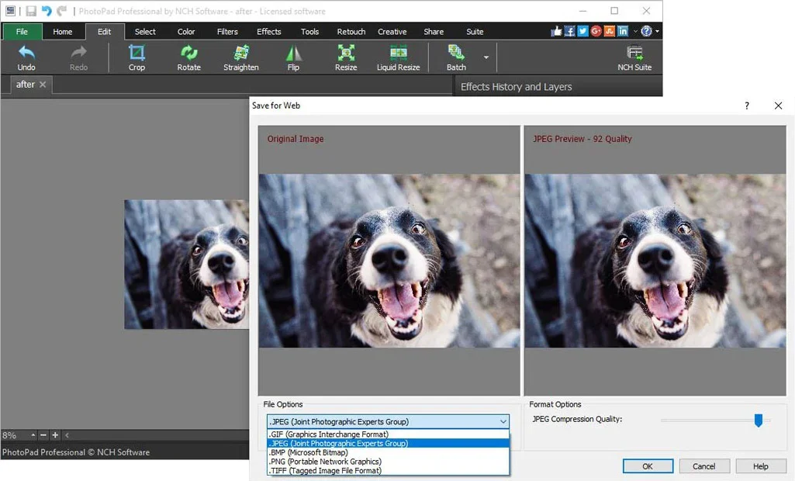Click OK to save the image
The width and height of the screenshot is (795, 481).
coord(648,466)
